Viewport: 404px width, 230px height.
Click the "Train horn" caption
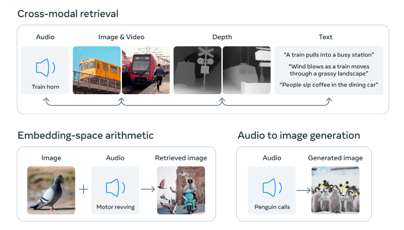point(45,87)
